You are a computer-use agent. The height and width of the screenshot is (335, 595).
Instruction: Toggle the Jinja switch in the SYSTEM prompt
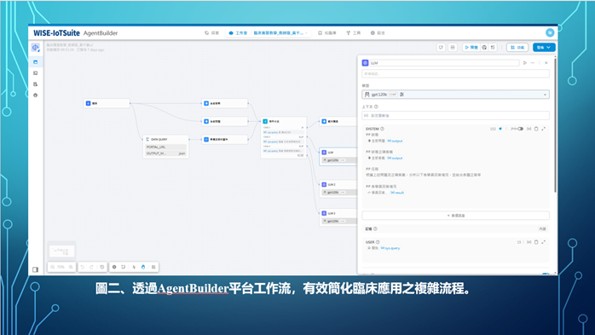pyautogui.click(x=520, y=129)
